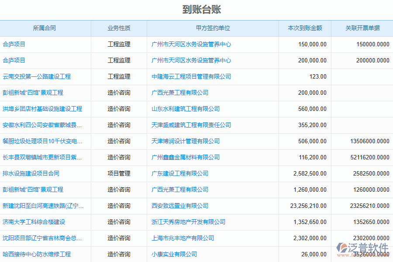This screenshot has height=262, width=393.
Task: Open 沈阳项目部辽宁省吉林商会总 contract link
Action: (42, 238)
